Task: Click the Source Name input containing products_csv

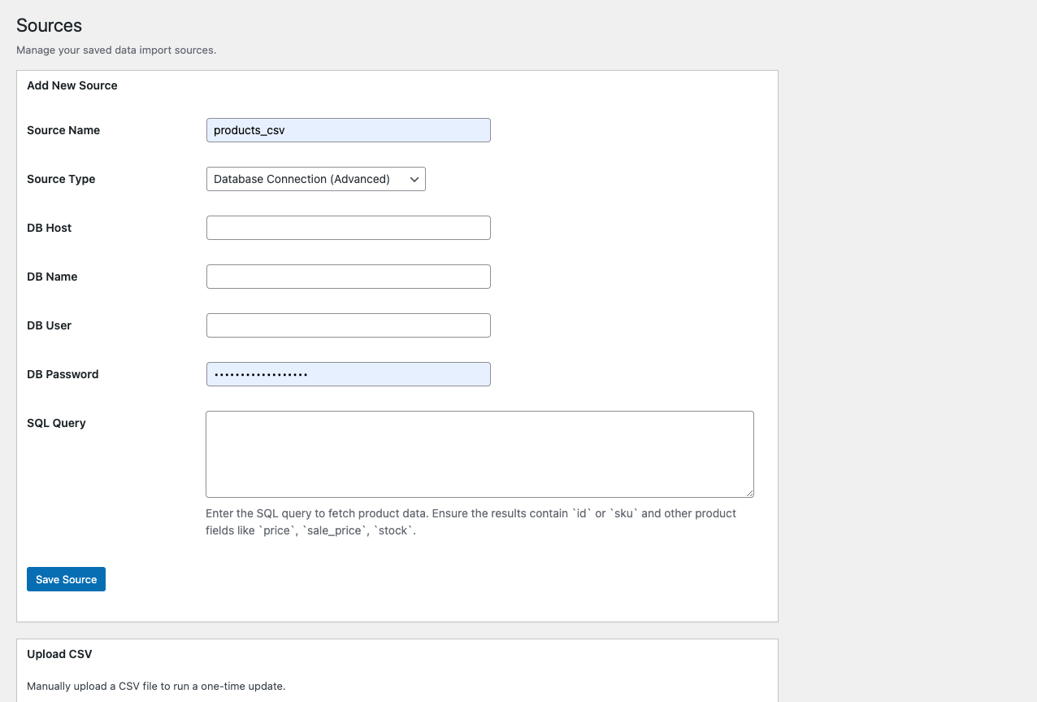Action: click(348, 130)
